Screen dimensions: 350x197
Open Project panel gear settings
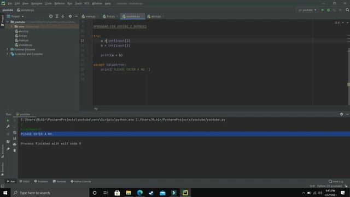[x=70, y=16]
